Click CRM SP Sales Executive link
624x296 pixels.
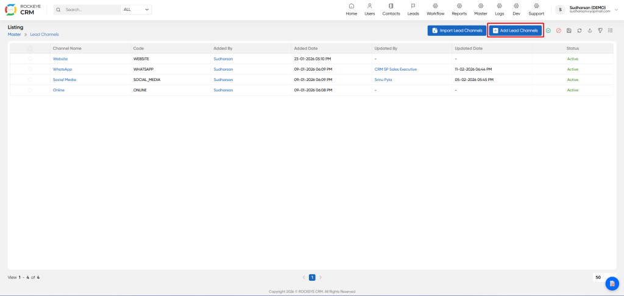(x=395, y=69)
